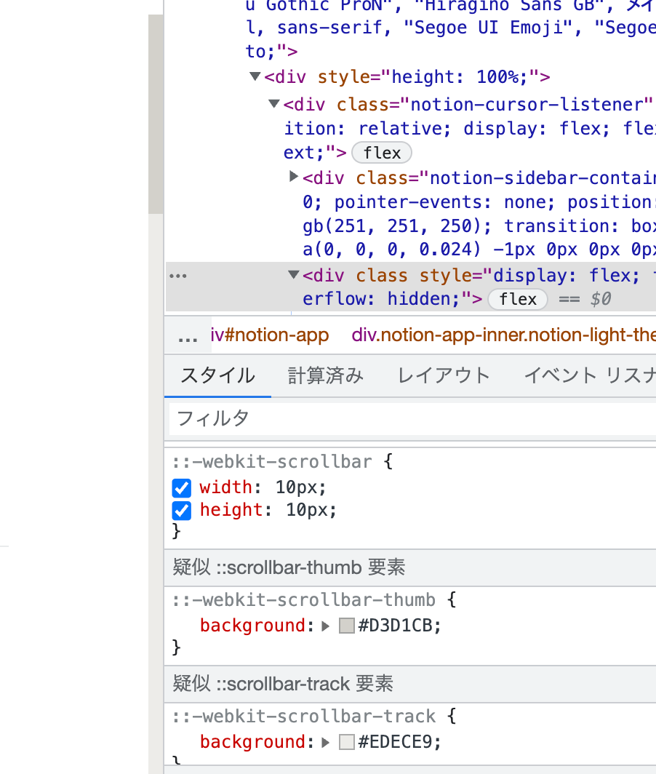
Task: Open color picker for #EDECE9 swatch
Action: 346,741
